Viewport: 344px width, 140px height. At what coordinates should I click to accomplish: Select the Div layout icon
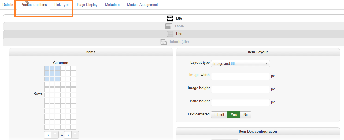(x=170, y=18)
